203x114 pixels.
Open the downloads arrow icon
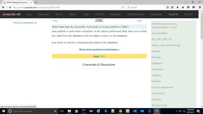tap(178, 7)
